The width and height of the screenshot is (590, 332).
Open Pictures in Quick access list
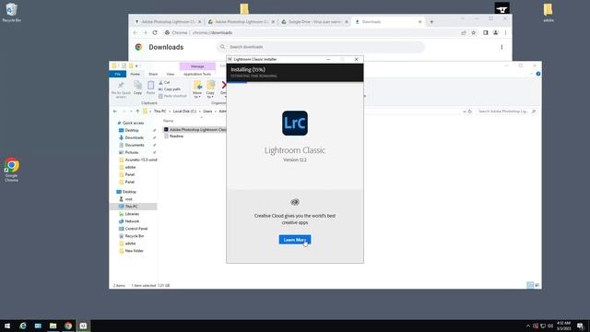coord(131,152)
